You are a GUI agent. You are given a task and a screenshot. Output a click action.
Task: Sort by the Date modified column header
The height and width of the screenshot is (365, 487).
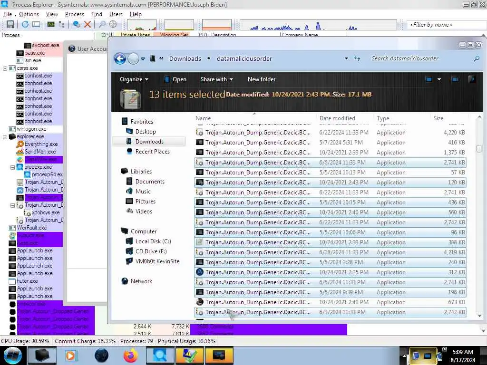coord(337,118)
